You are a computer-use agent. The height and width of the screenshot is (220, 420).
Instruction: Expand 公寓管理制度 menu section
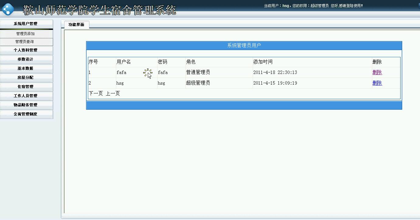pos(26,114)
